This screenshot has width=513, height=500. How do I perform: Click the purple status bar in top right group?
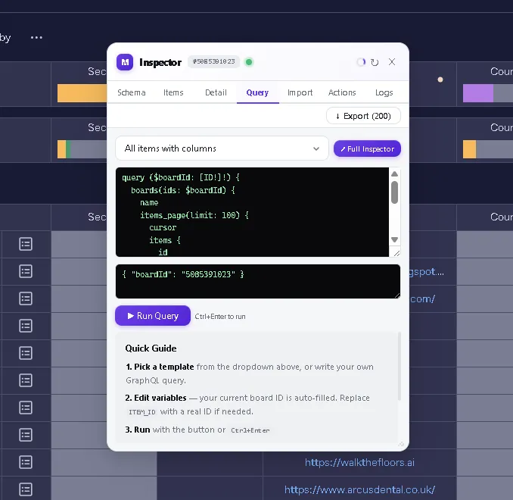coord(478,93)
